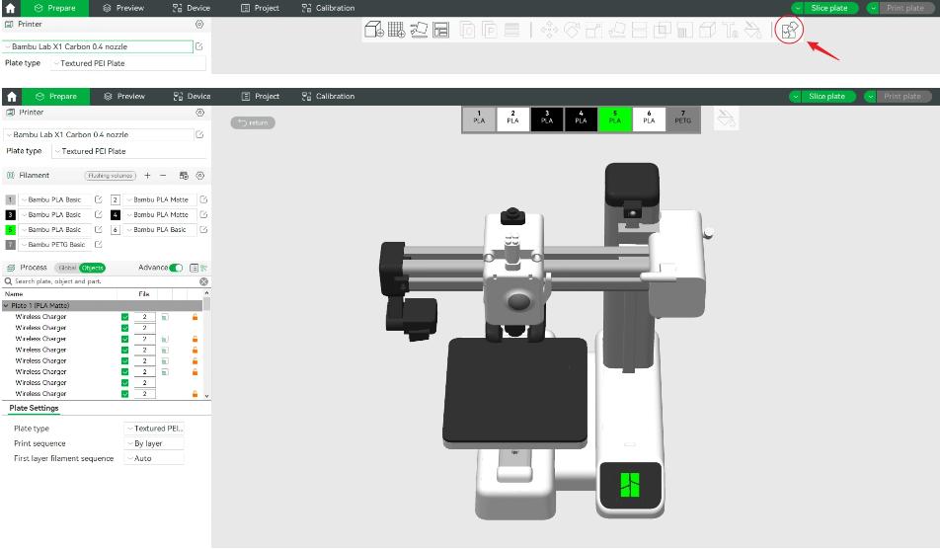This screenshot has width=940, height=550.
Task: Click Add plate grid icon in upper toolbar
Action: (396, 30)
